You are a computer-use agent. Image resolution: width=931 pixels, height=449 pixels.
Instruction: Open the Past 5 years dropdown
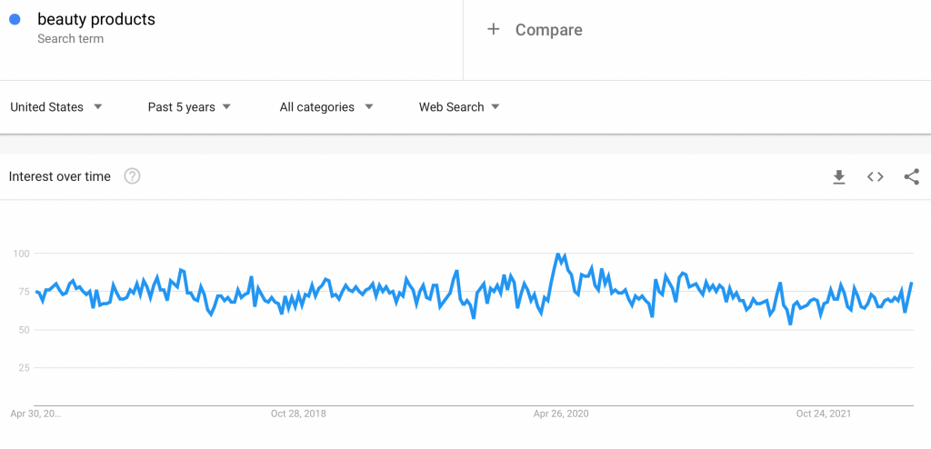coord(189,107)
